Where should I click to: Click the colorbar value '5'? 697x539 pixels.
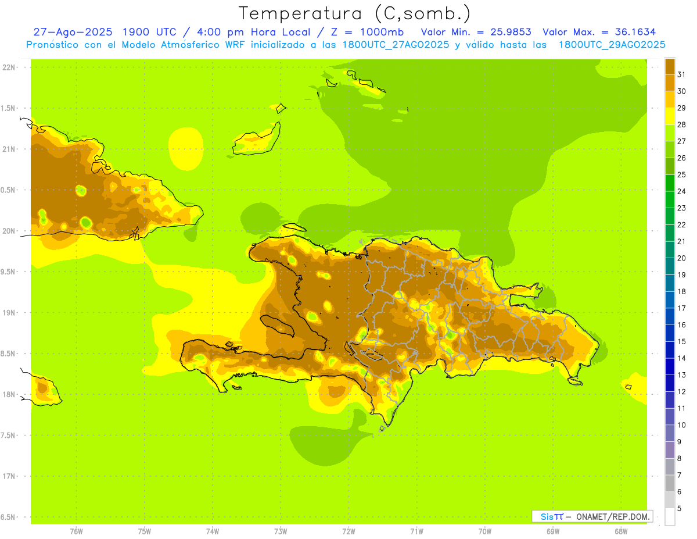[680, 509]
